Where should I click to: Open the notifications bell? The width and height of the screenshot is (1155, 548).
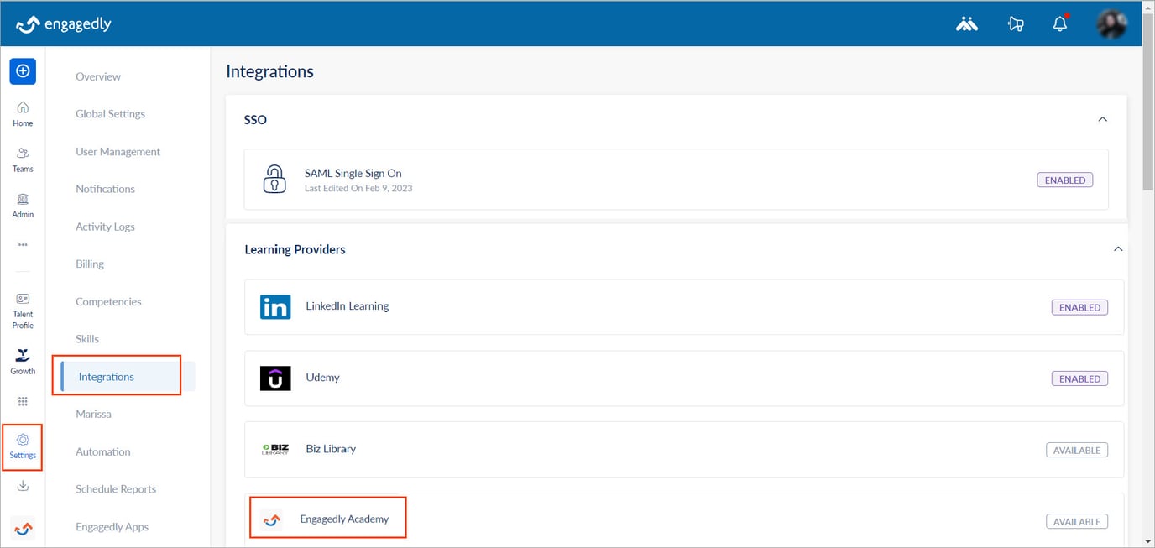pyautogui.click(x=1060, y=23)
